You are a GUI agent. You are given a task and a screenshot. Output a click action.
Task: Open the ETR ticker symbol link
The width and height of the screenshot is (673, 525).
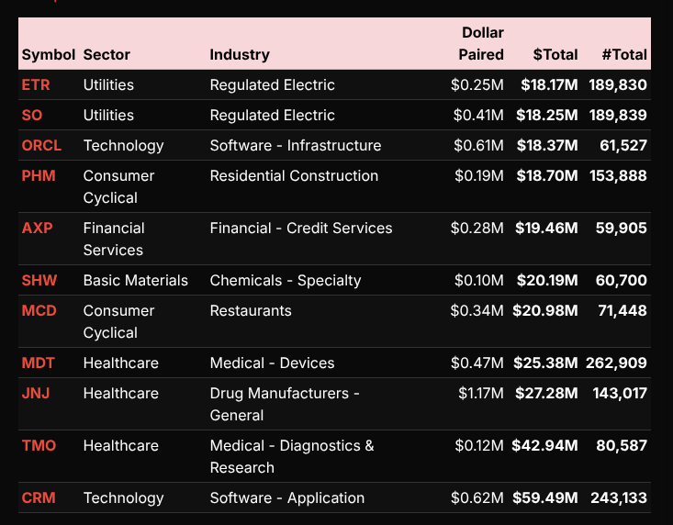click(x=36, y=85)
